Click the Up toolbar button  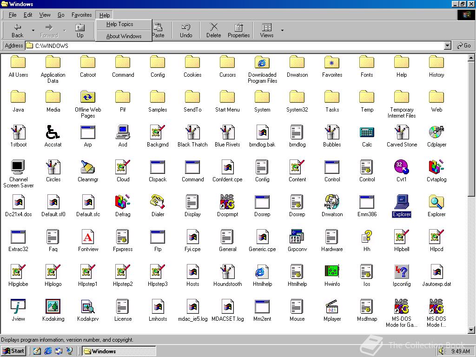coord(80,30)
